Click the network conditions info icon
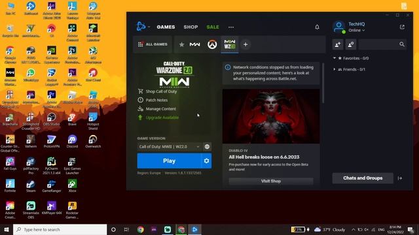This screenshot has height=235, width=419. (x=228, y=67)
